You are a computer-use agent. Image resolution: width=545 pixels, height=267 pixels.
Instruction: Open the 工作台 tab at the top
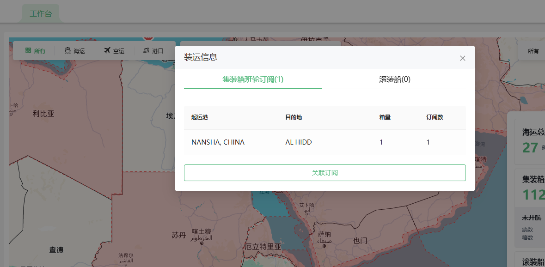(41, 14)
